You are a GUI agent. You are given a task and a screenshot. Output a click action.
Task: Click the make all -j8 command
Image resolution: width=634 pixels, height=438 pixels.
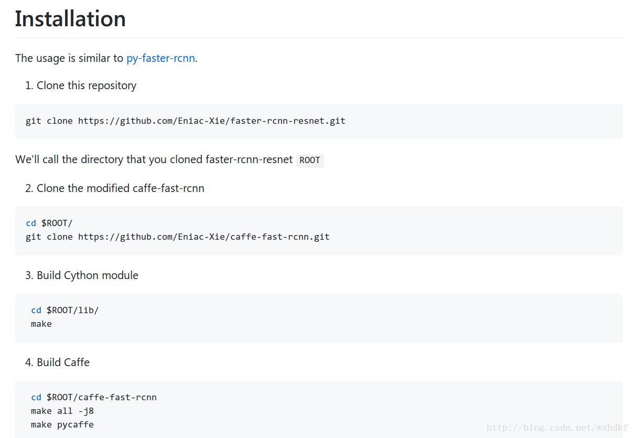[62, 411]
